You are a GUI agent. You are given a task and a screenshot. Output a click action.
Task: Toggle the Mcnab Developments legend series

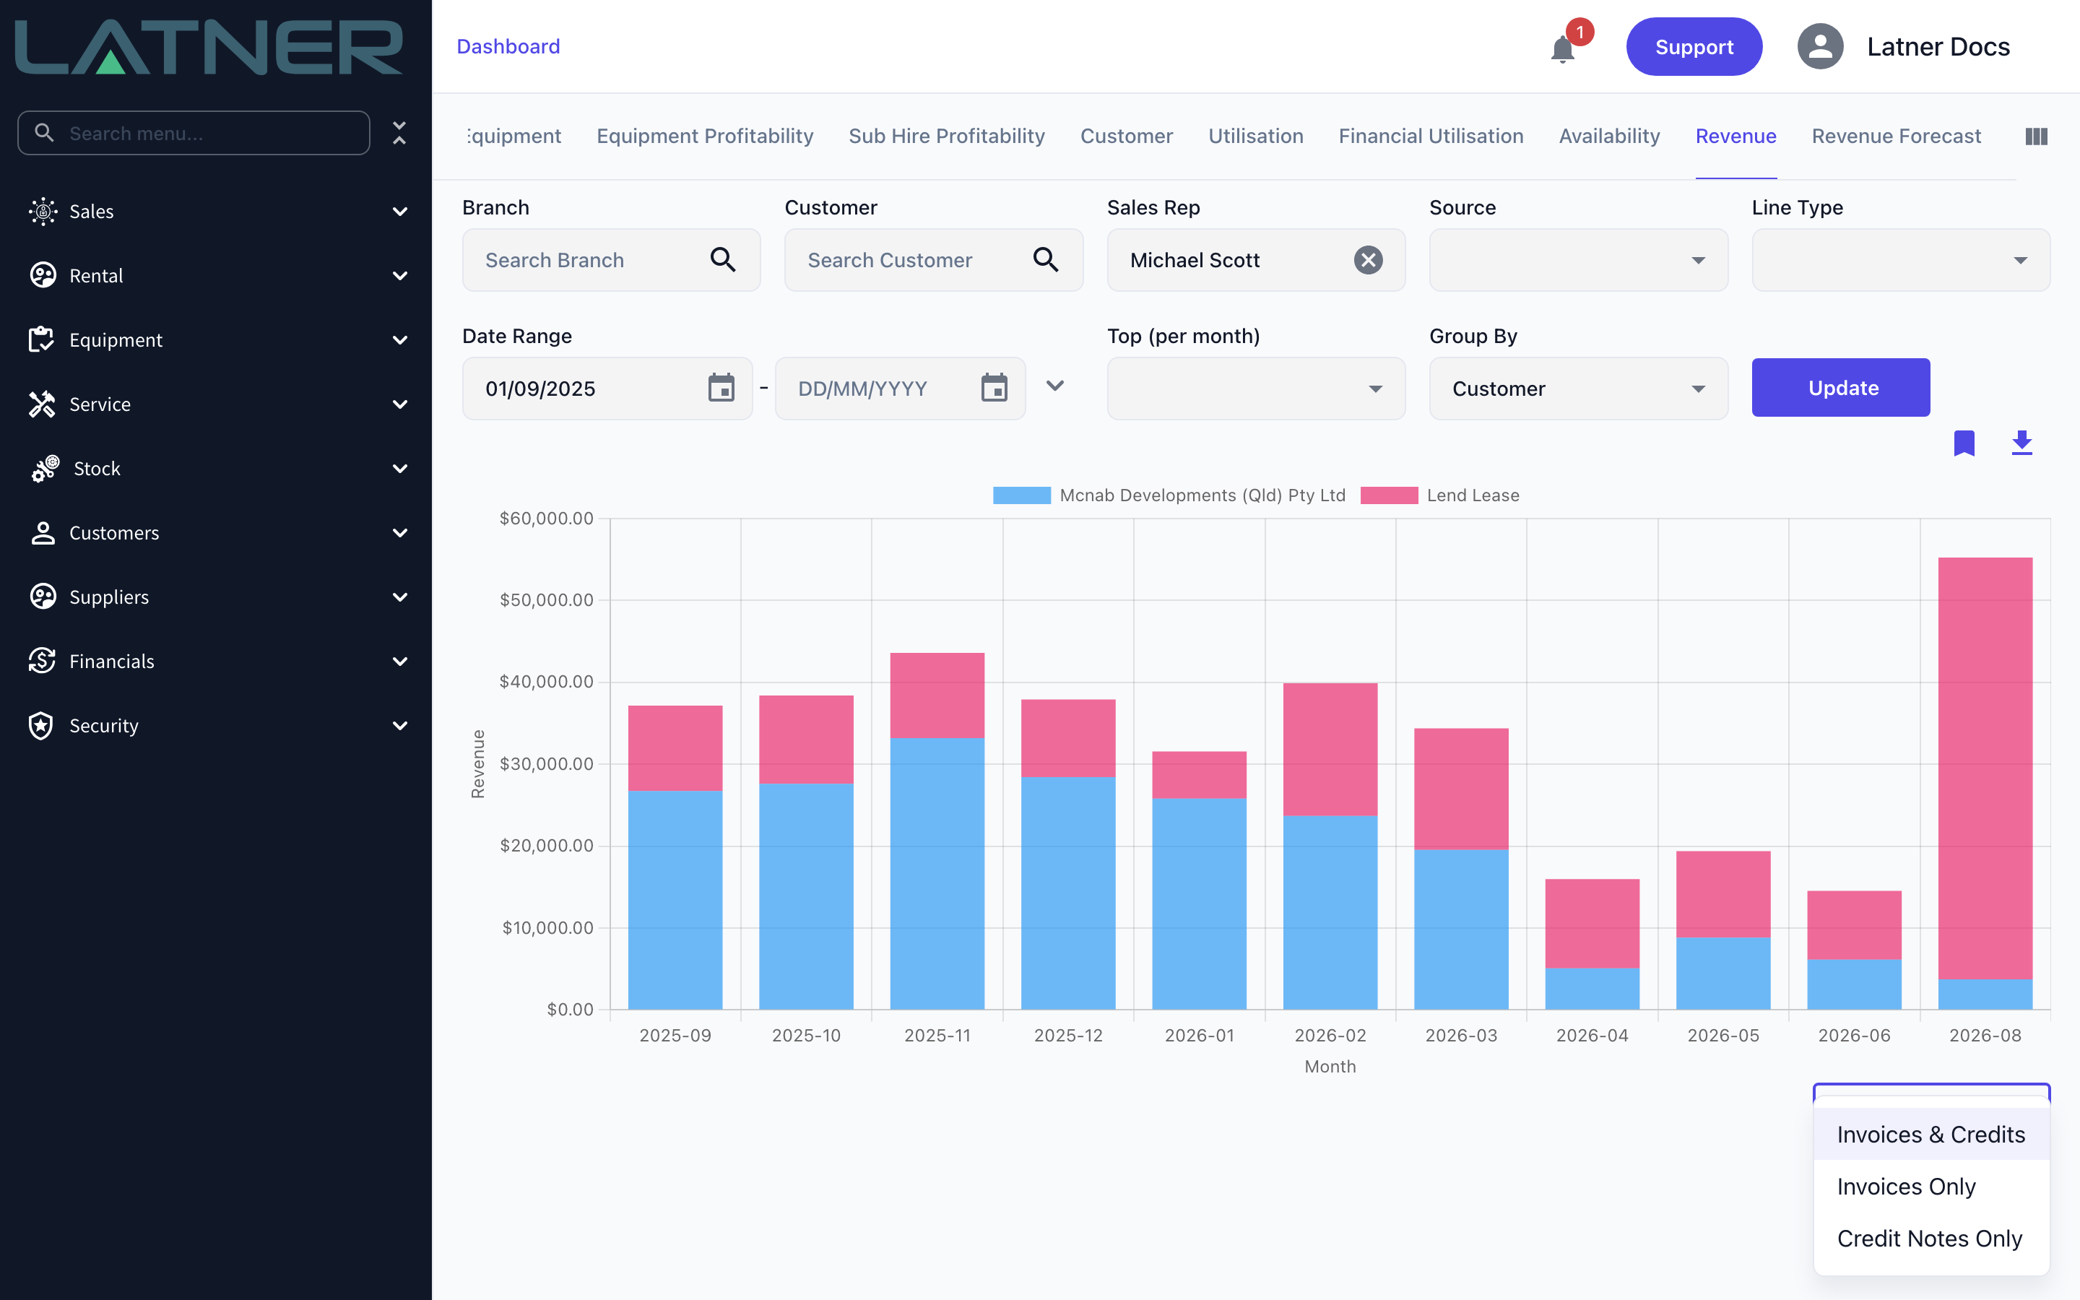tap(1169, 495)
